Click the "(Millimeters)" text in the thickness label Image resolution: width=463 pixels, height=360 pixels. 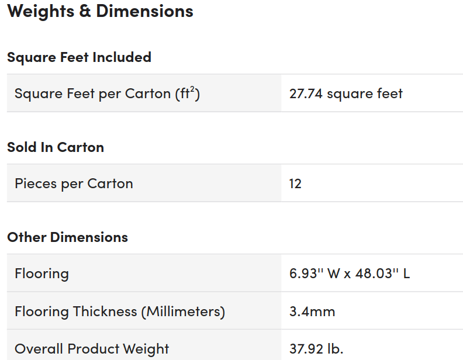(x=182, y=311)
